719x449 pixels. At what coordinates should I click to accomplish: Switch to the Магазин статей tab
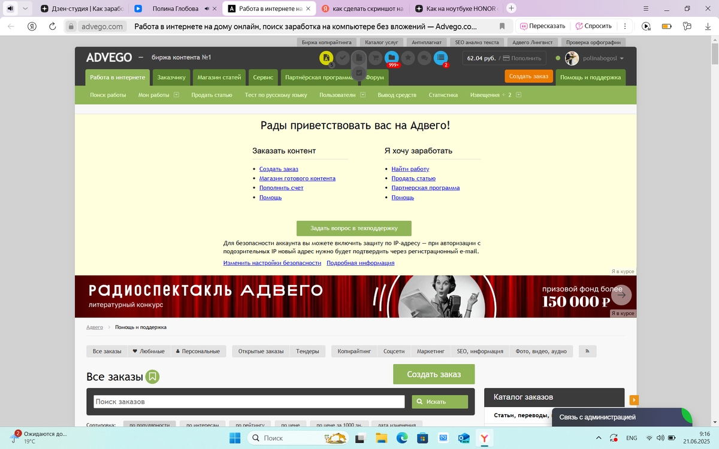pyautogui.click(x=219, y=77)
